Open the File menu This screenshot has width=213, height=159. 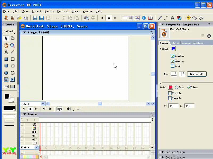point(6,11)
